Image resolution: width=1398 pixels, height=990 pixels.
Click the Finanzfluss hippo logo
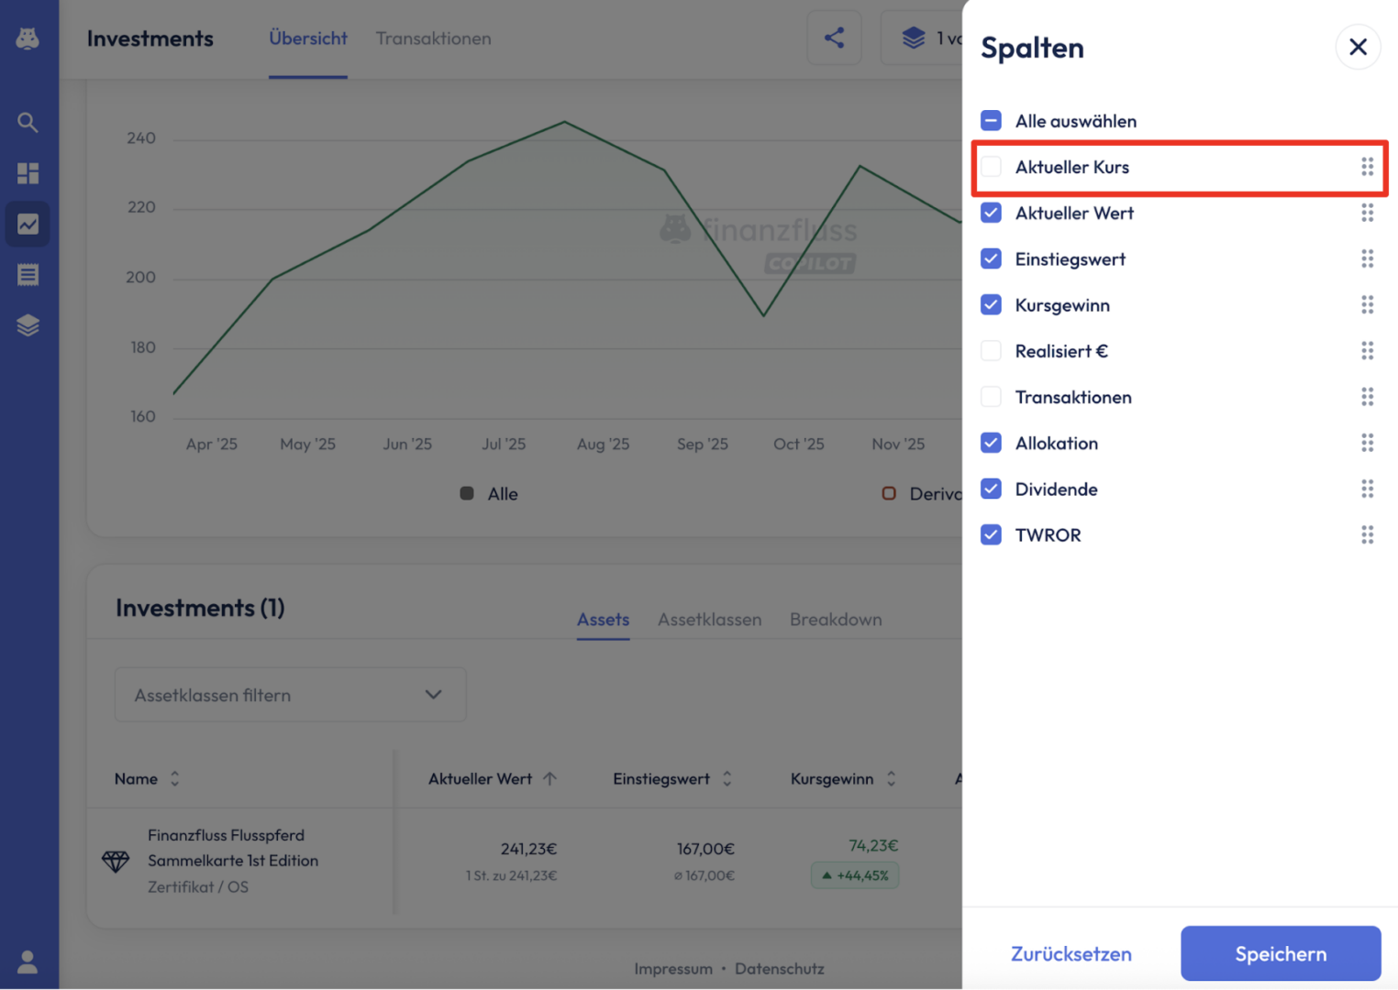point(28,38)
